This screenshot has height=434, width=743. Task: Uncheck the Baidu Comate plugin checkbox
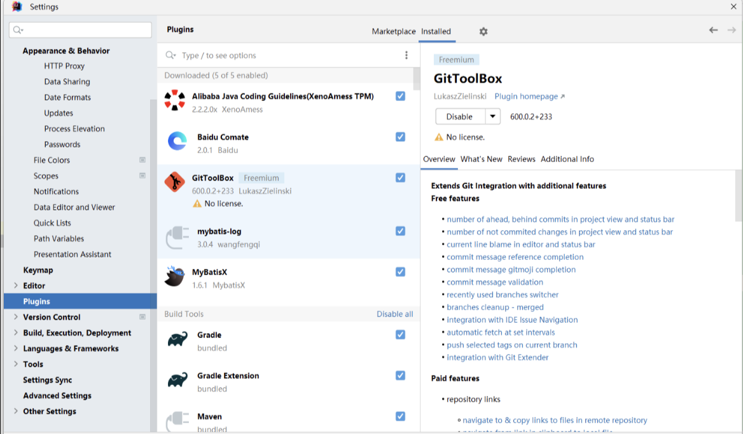pyautogui.click(x=400, y=137)
